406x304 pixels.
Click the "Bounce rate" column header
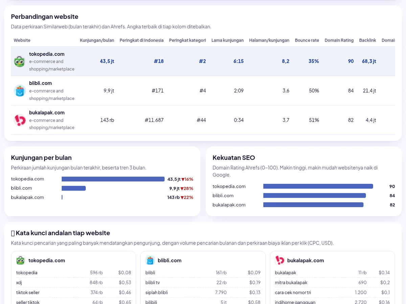307,40
